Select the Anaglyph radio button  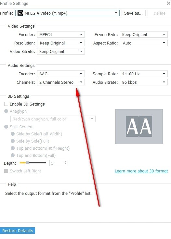pos(6,111)
